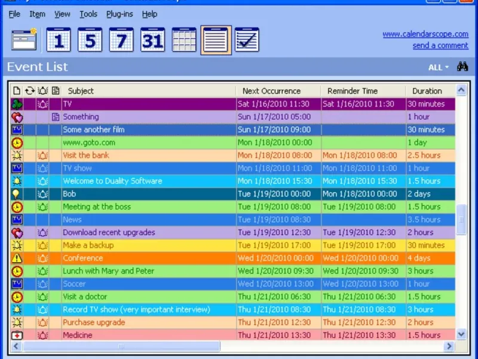The image size is (478, 359).
Task: Select the Make a backup event
Action: [233, 245]
